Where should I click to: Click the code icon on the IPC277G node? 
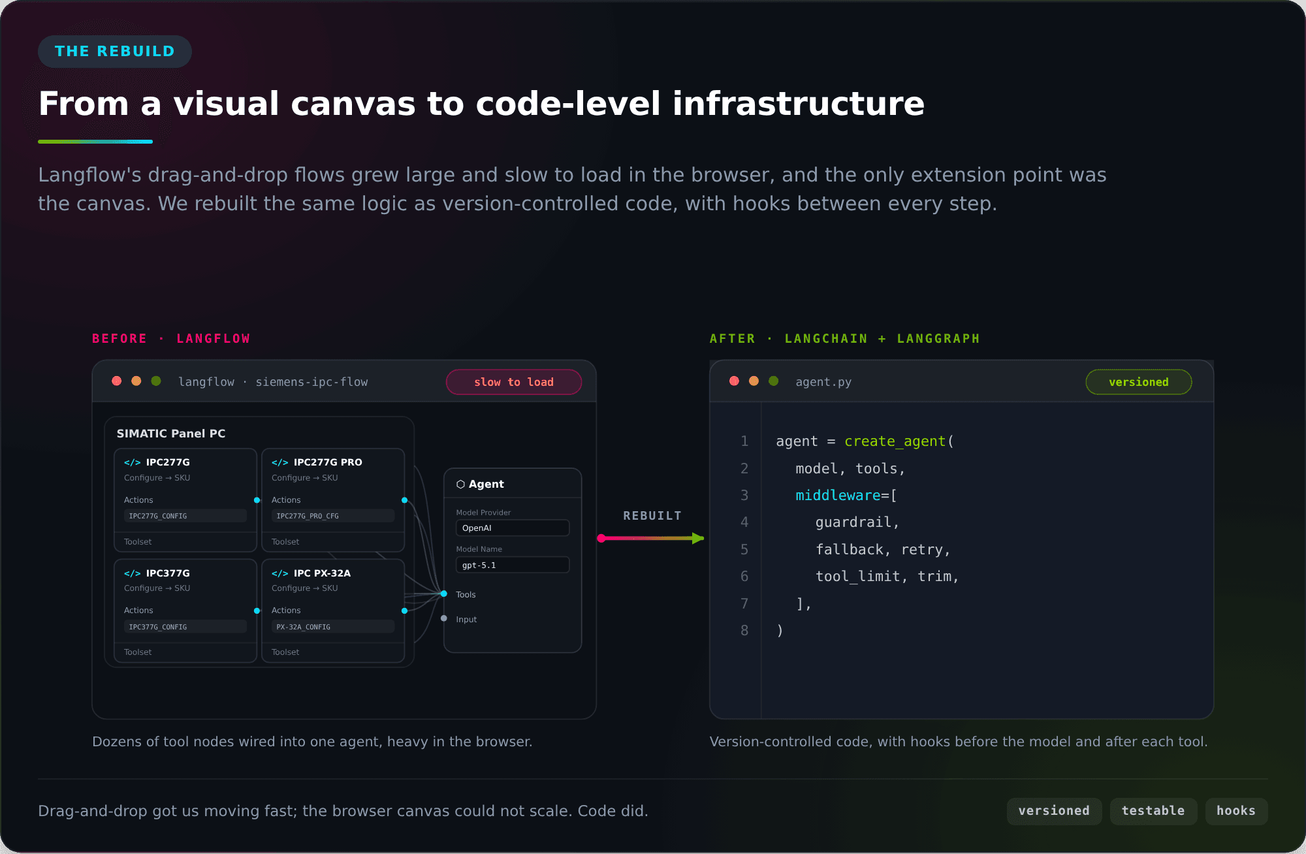[132, 462]
